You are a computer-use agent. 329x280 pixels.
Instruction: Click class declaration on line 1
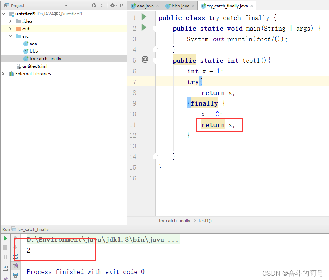(x=217, y=18)
